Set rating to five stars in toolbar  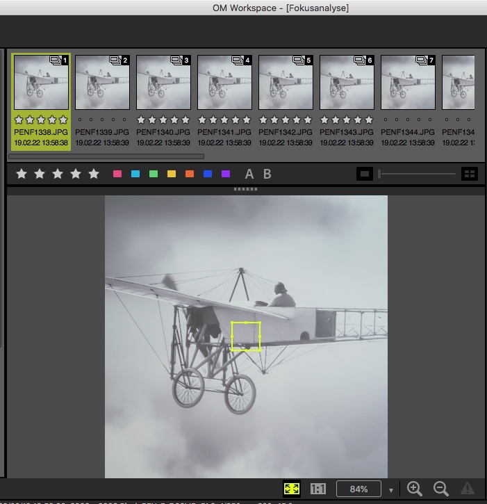[x=94, y=174]
